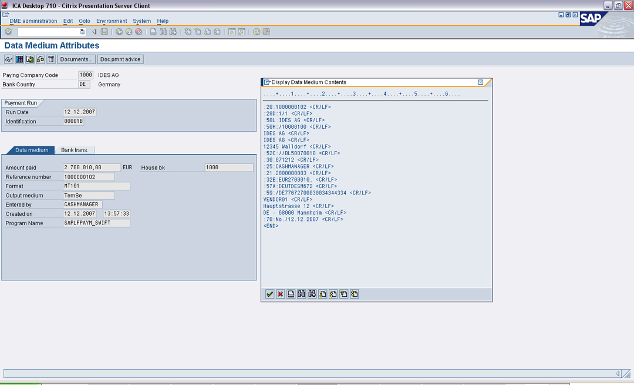
Task: Click the Enter checkmark icon in the main toolbar
Action: pos(8,32)
